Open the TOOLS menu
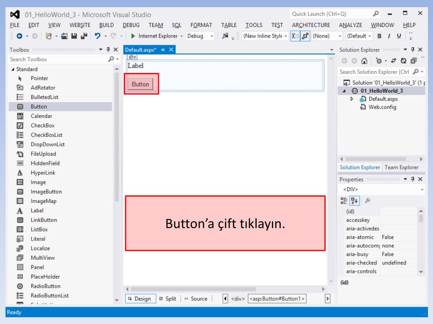Screen dimensions: 433x324 (254, 25)
